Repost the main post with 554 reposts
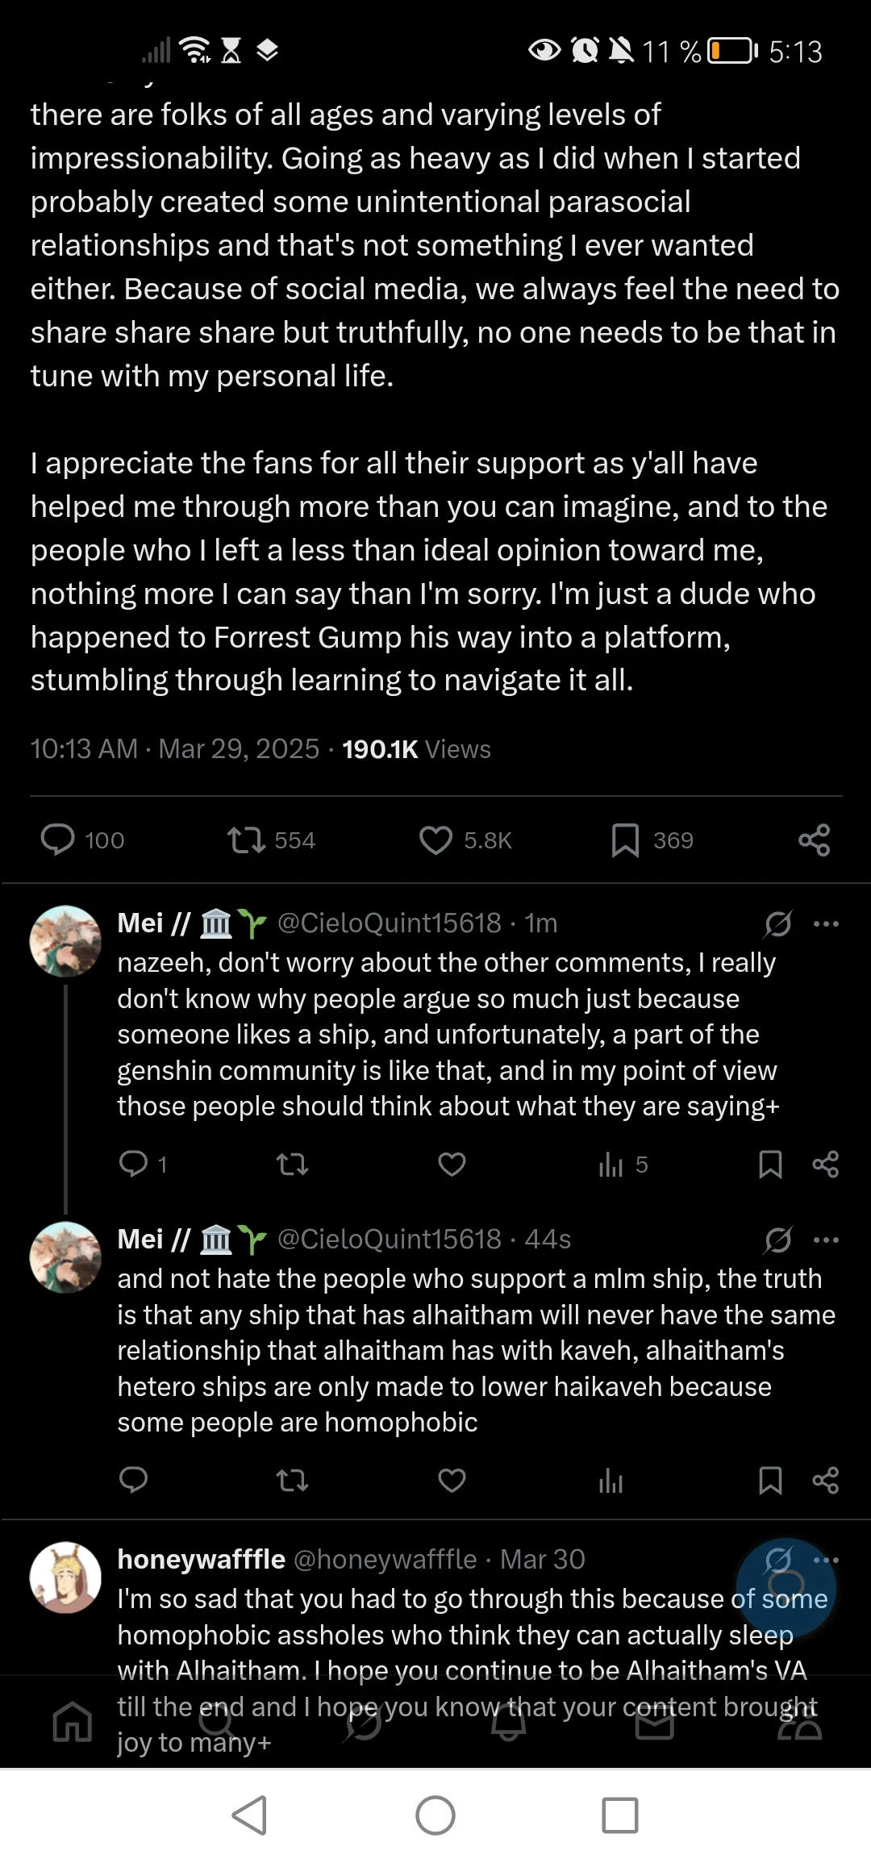This screenshot has width=871, height=1863. pos(245,840)
